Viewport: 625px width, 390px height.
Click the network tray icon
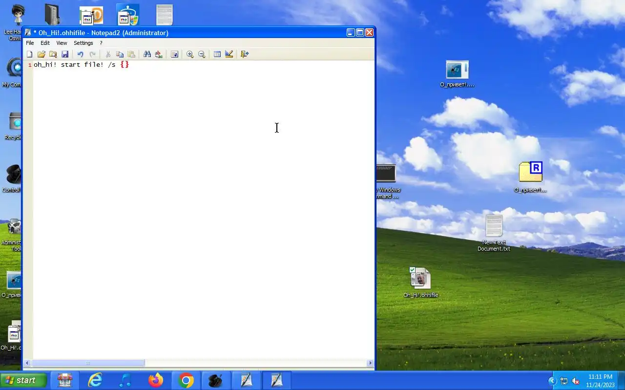pos(564,381)
